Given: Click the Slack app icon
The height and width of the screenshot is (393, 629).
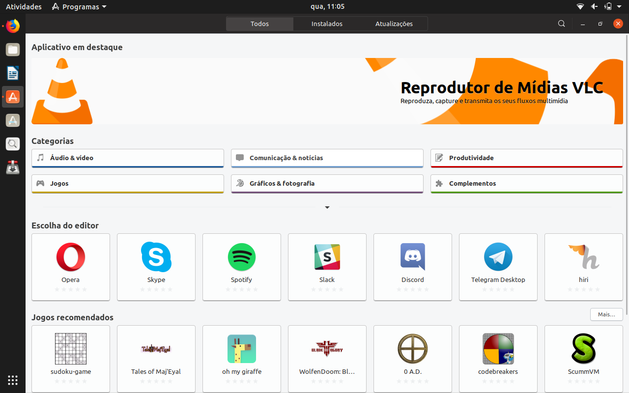Looking at the screenshot, I should [x=327, y=257].
